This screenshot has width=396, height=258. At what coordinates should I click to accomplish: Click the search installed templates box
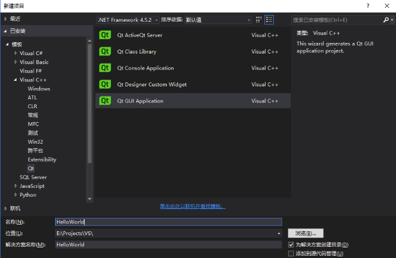click(337, 20)
